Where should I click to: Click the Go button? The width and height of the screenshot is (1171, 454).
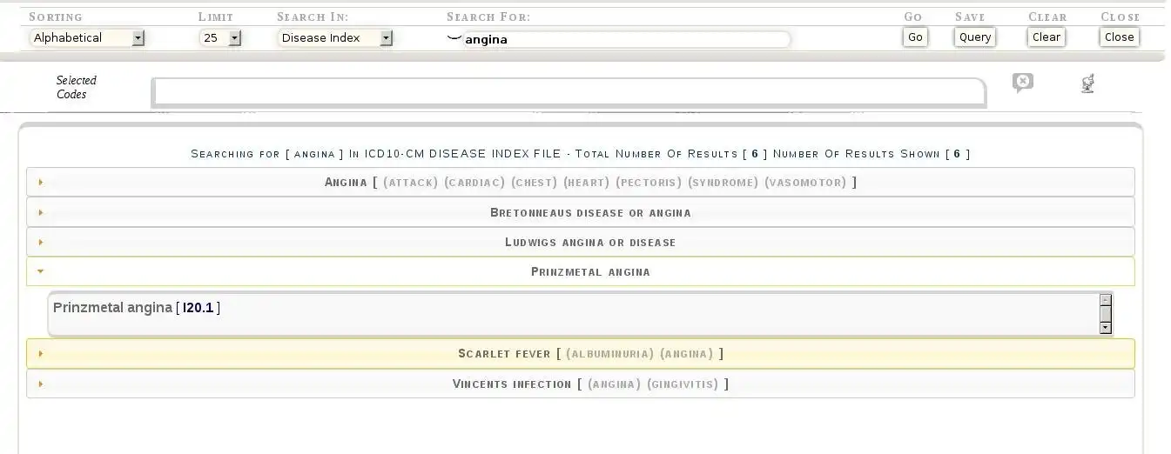pyautogui.click(x=915, y=37)
